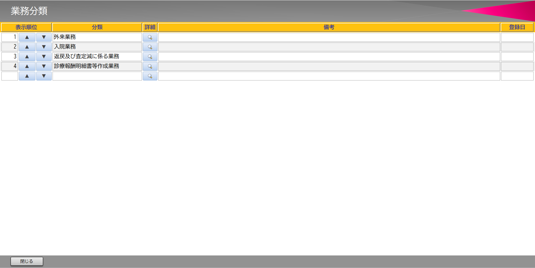Click the 備考 field for 外来業務
Viewport: 535px width, 268px height.
coord(329,37)
